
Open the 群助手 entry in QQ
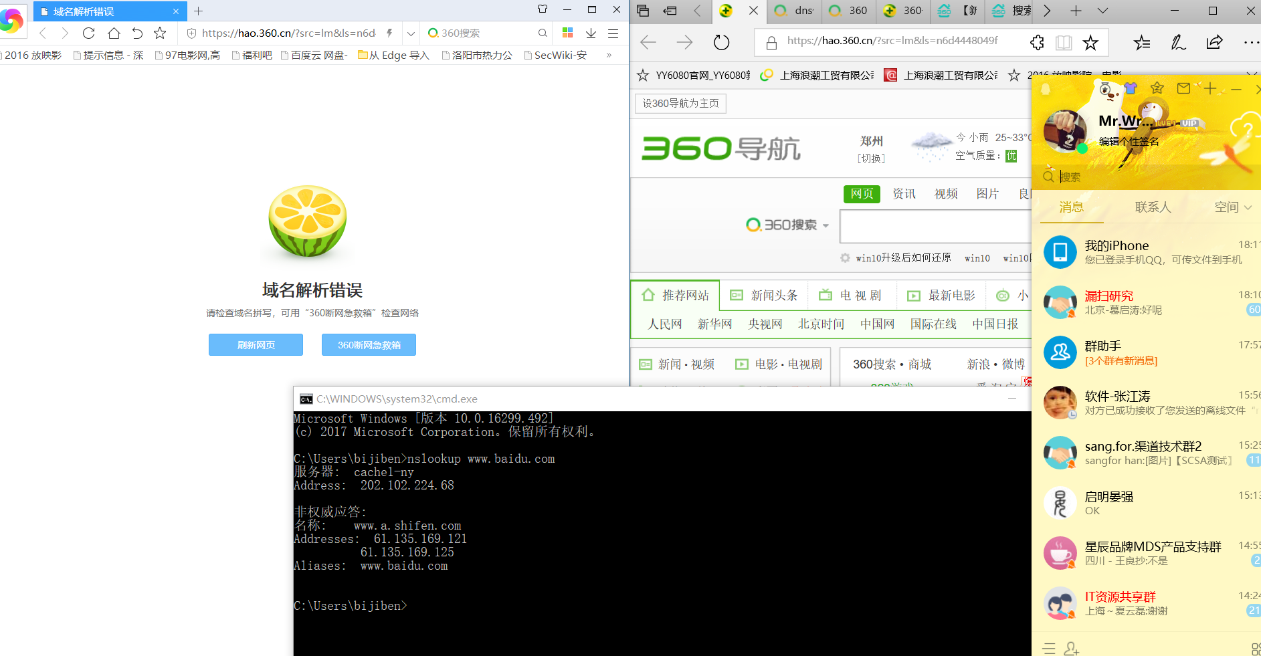pos(1146,352)
